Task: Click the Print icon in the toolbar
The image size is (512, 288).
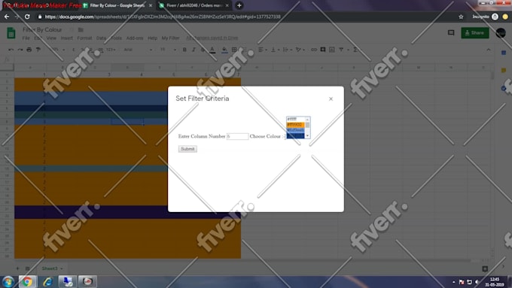Action: pyautogui.click(x=29, y=50)
